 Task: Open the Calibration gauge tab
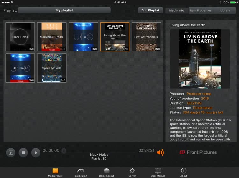(x=81, y=172)
